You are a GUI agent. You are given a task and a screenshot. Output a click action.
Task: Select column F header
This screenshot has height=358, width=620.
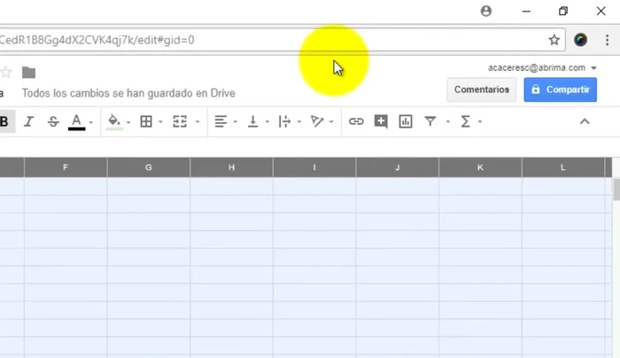pyautogui.click(x=66, y=167)
